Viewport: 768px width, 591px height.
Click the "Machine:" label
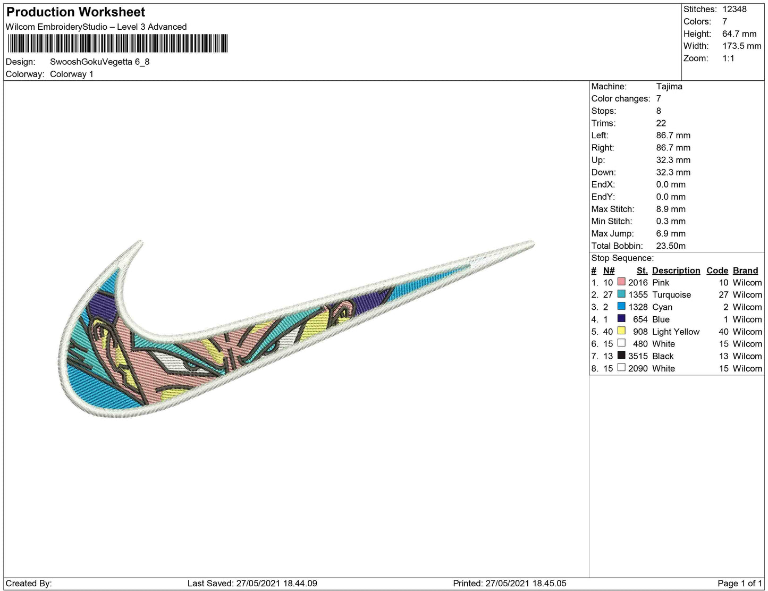[x=609, y=87]
